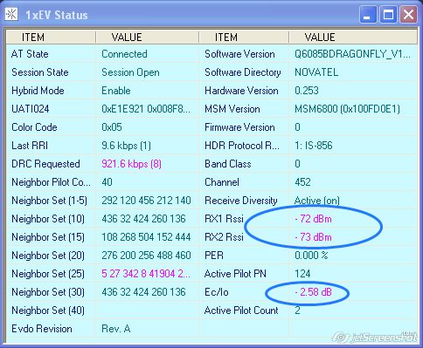Select the Last RRI label
The width and height of the screenshot is (423, 348).
[30, 146]
